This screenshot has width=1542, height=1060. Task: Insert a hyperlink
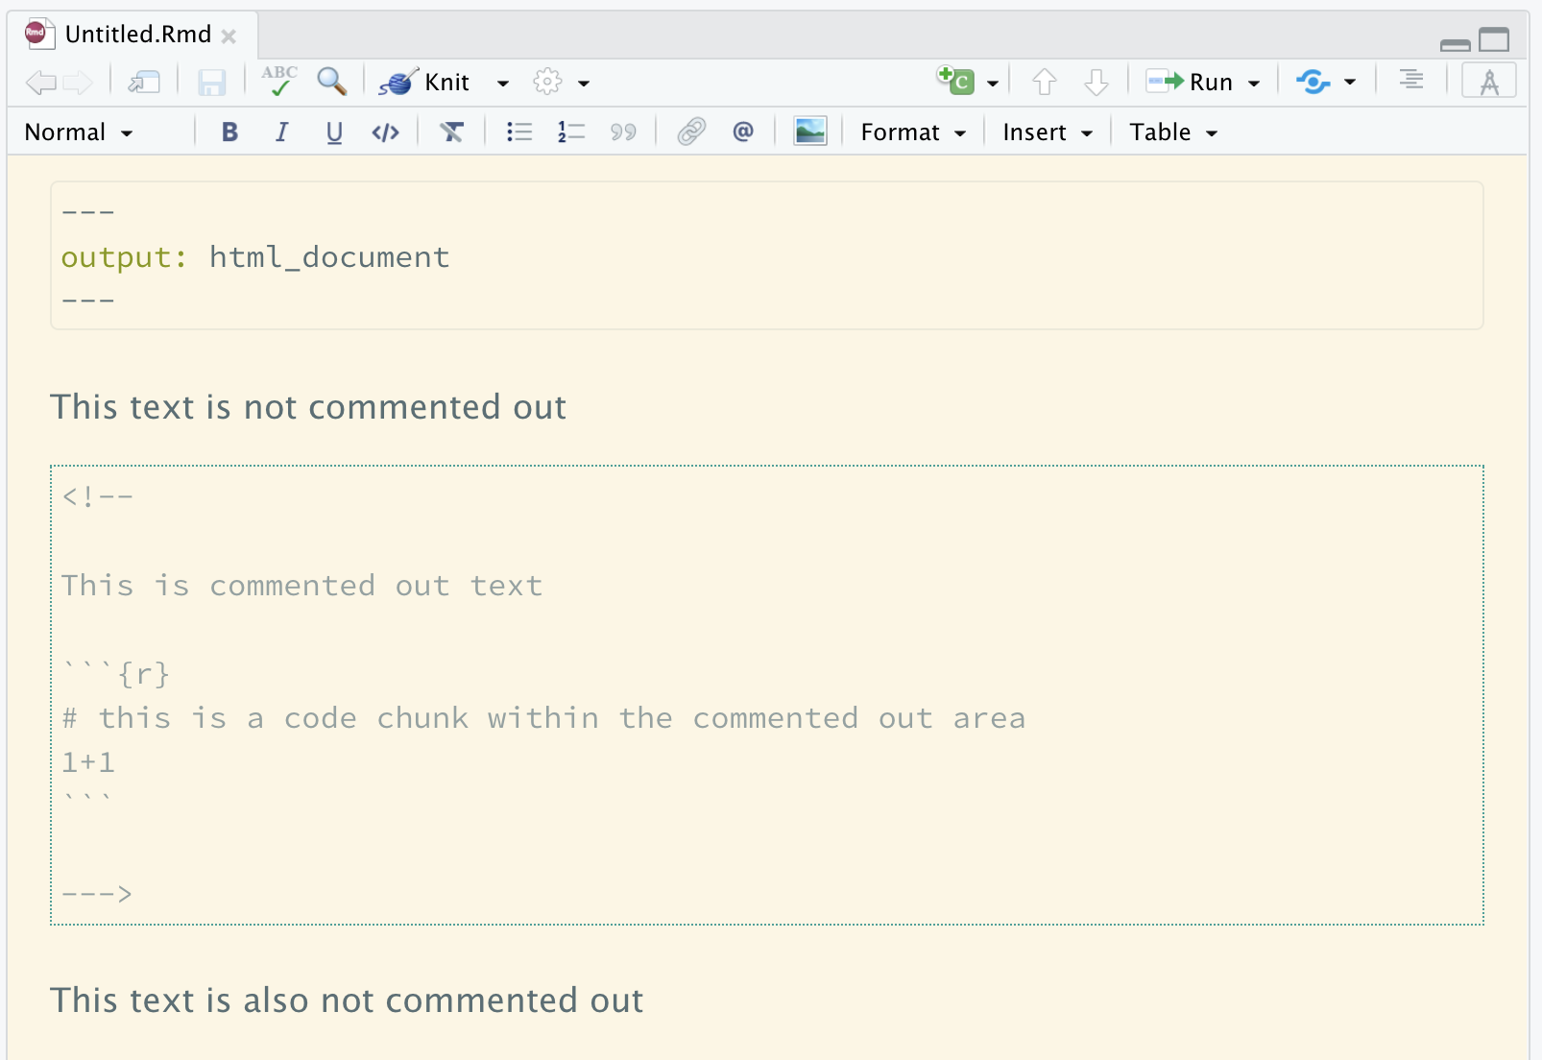[693, 132]
